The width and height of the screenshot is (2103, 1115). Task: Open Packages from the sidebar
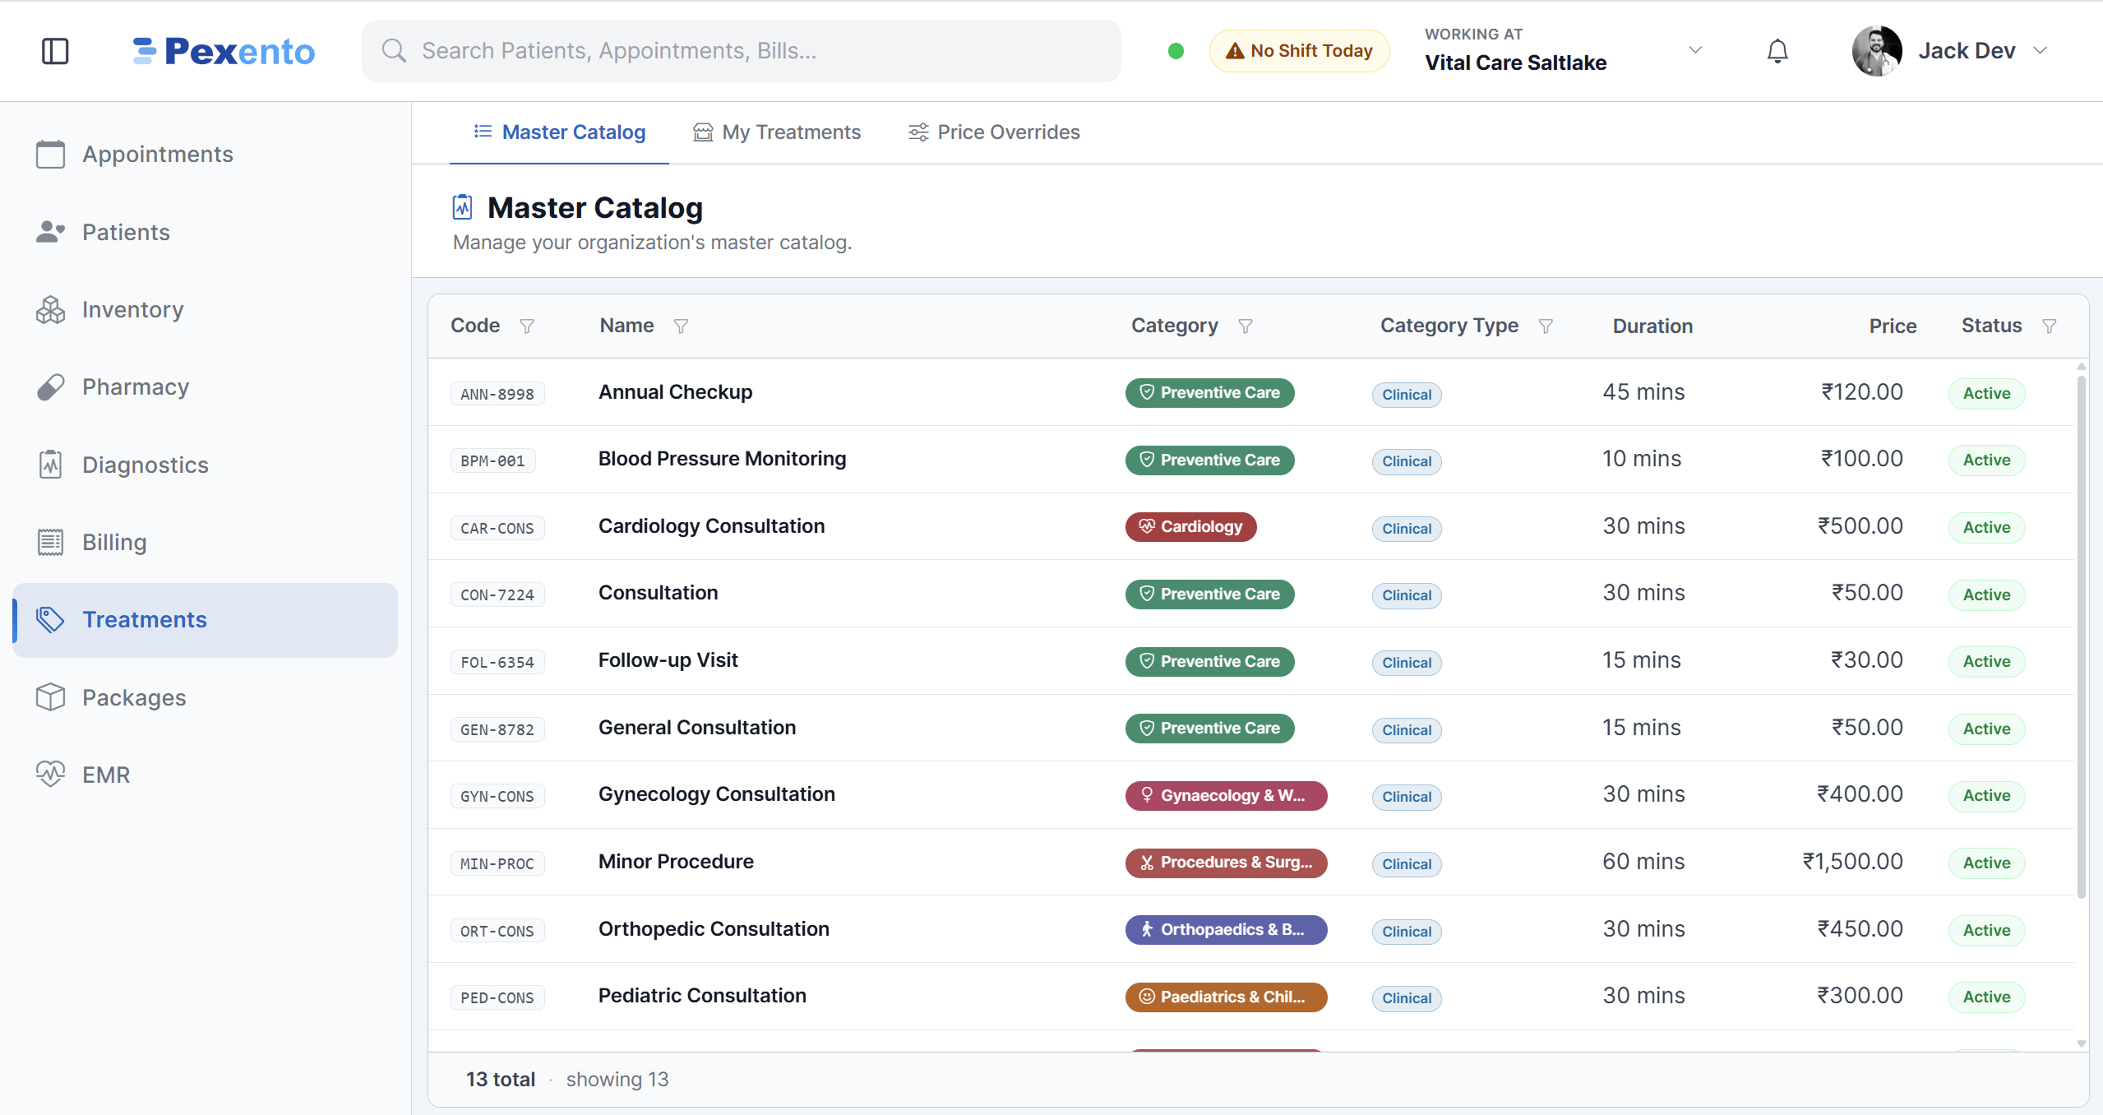coord(205,697)
